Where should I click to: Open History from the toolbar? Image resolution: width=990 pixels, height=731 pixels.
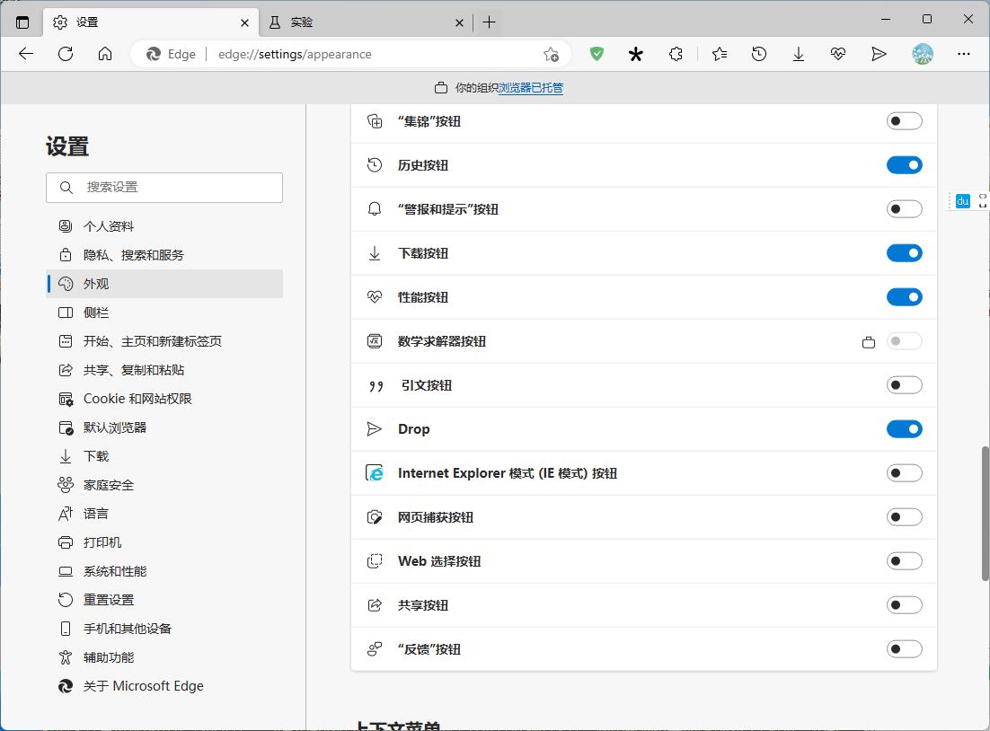(759, 54)
